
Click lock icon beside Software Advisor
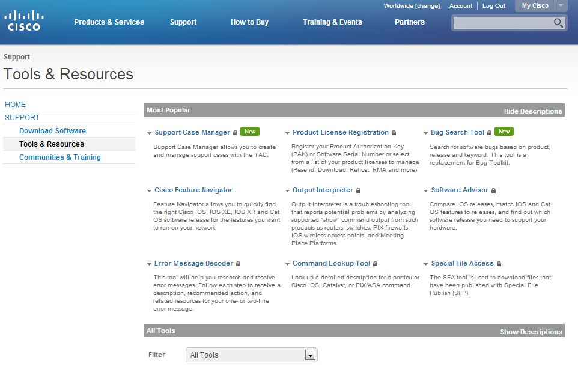494,190
